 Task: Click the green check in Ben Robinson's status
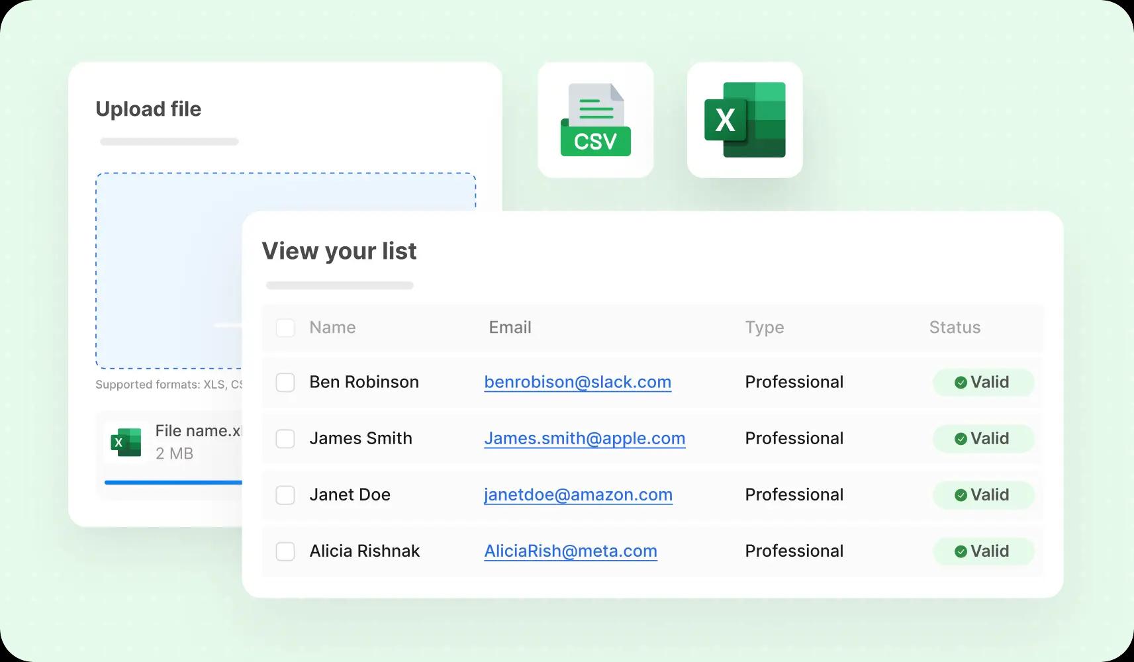[961, 383]
